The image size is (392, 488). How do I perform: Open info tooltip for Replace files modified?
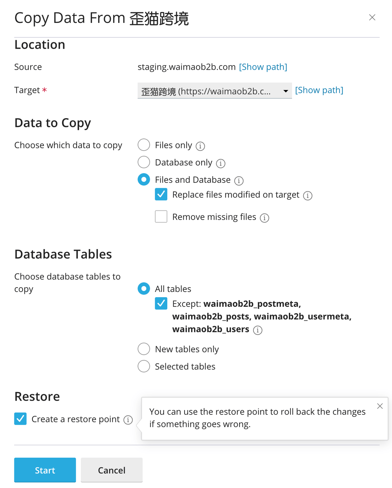point(307,195)
